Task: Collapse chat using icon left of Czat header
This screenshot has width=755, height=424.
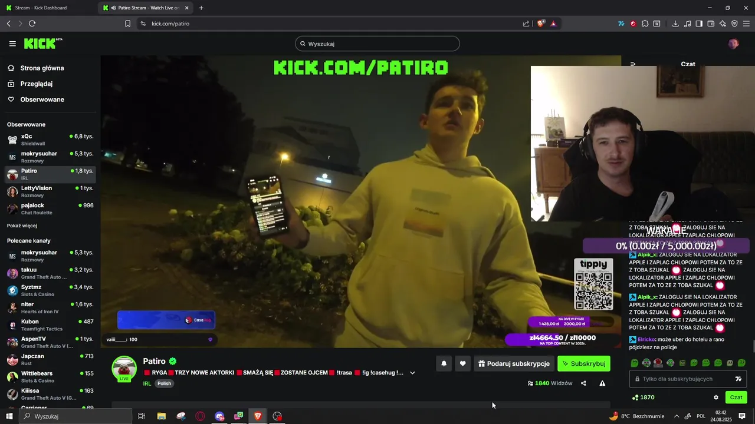Action: pos(633,64)
